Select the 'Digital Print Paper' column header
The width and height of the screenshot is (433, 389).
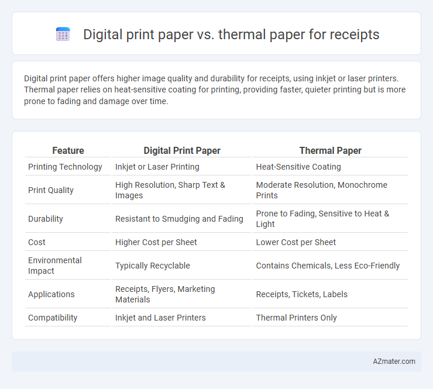[182, 150]
